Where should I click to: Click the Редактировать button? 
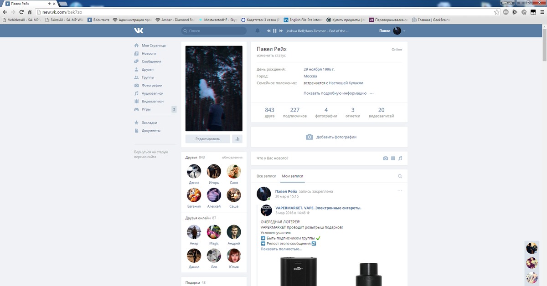(x=208, y=139)
